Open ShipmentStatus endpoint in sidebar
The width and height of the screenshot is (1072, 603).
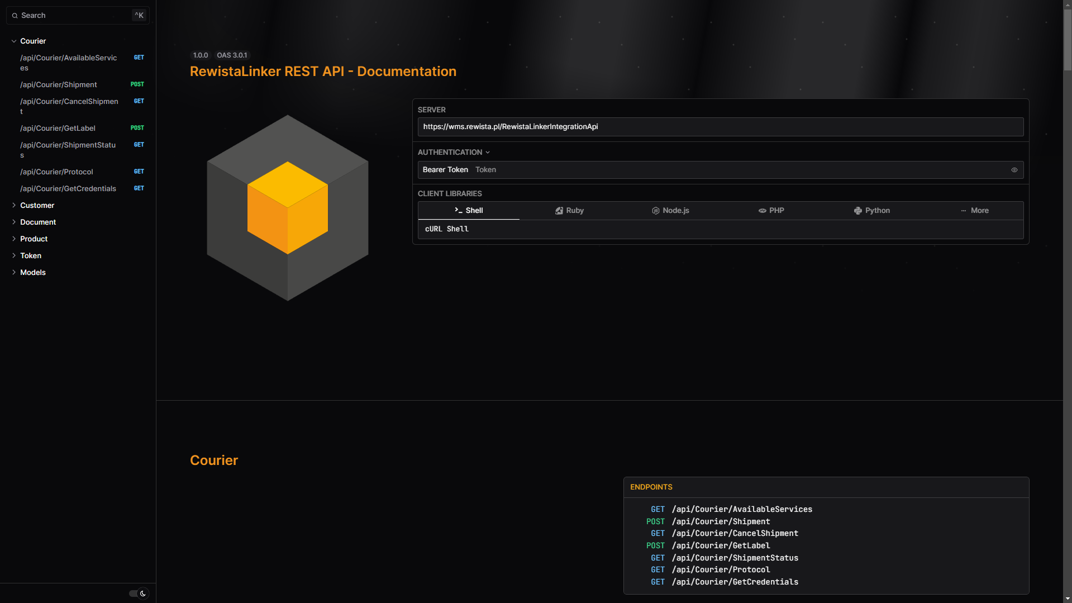(x=78, y=150)
